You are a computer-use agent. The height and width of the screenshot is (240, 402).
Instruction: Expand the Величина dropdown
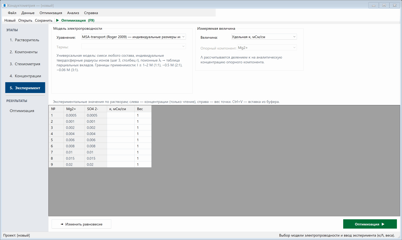[264, 37]
